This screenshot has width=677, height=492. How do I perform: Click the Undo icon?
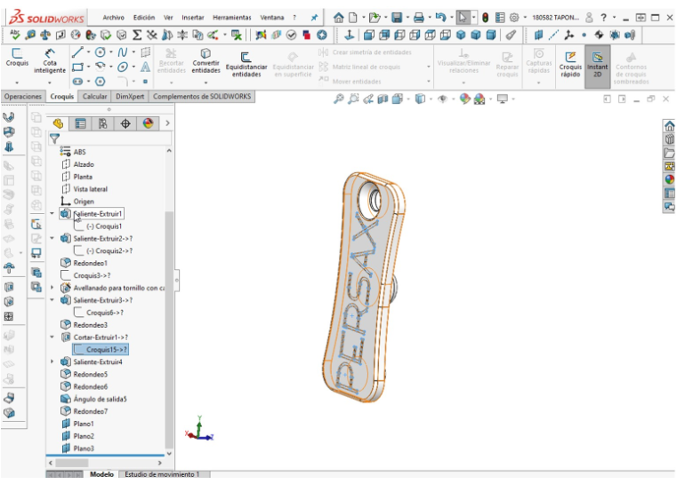(440, 18)
